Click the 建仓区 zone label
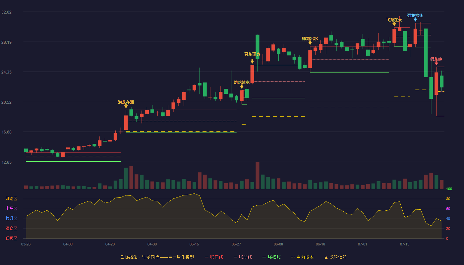The height and width of the screenshot is (265, 464). tap(11, 229)
